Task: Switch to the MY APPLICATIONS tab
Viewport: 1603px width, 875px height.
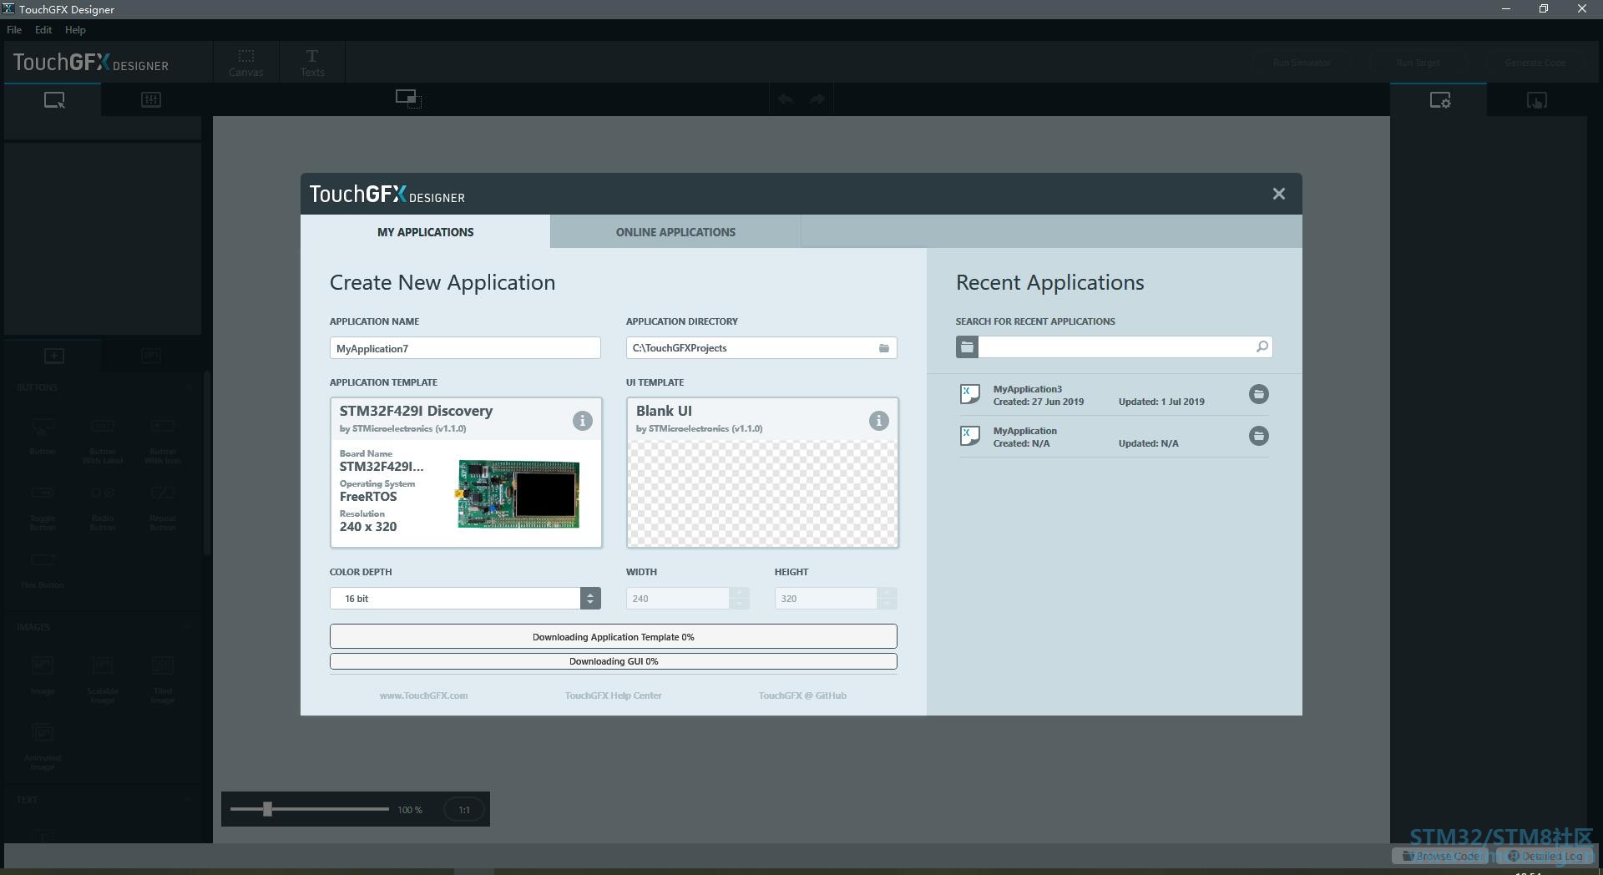Action: (425, 232)
